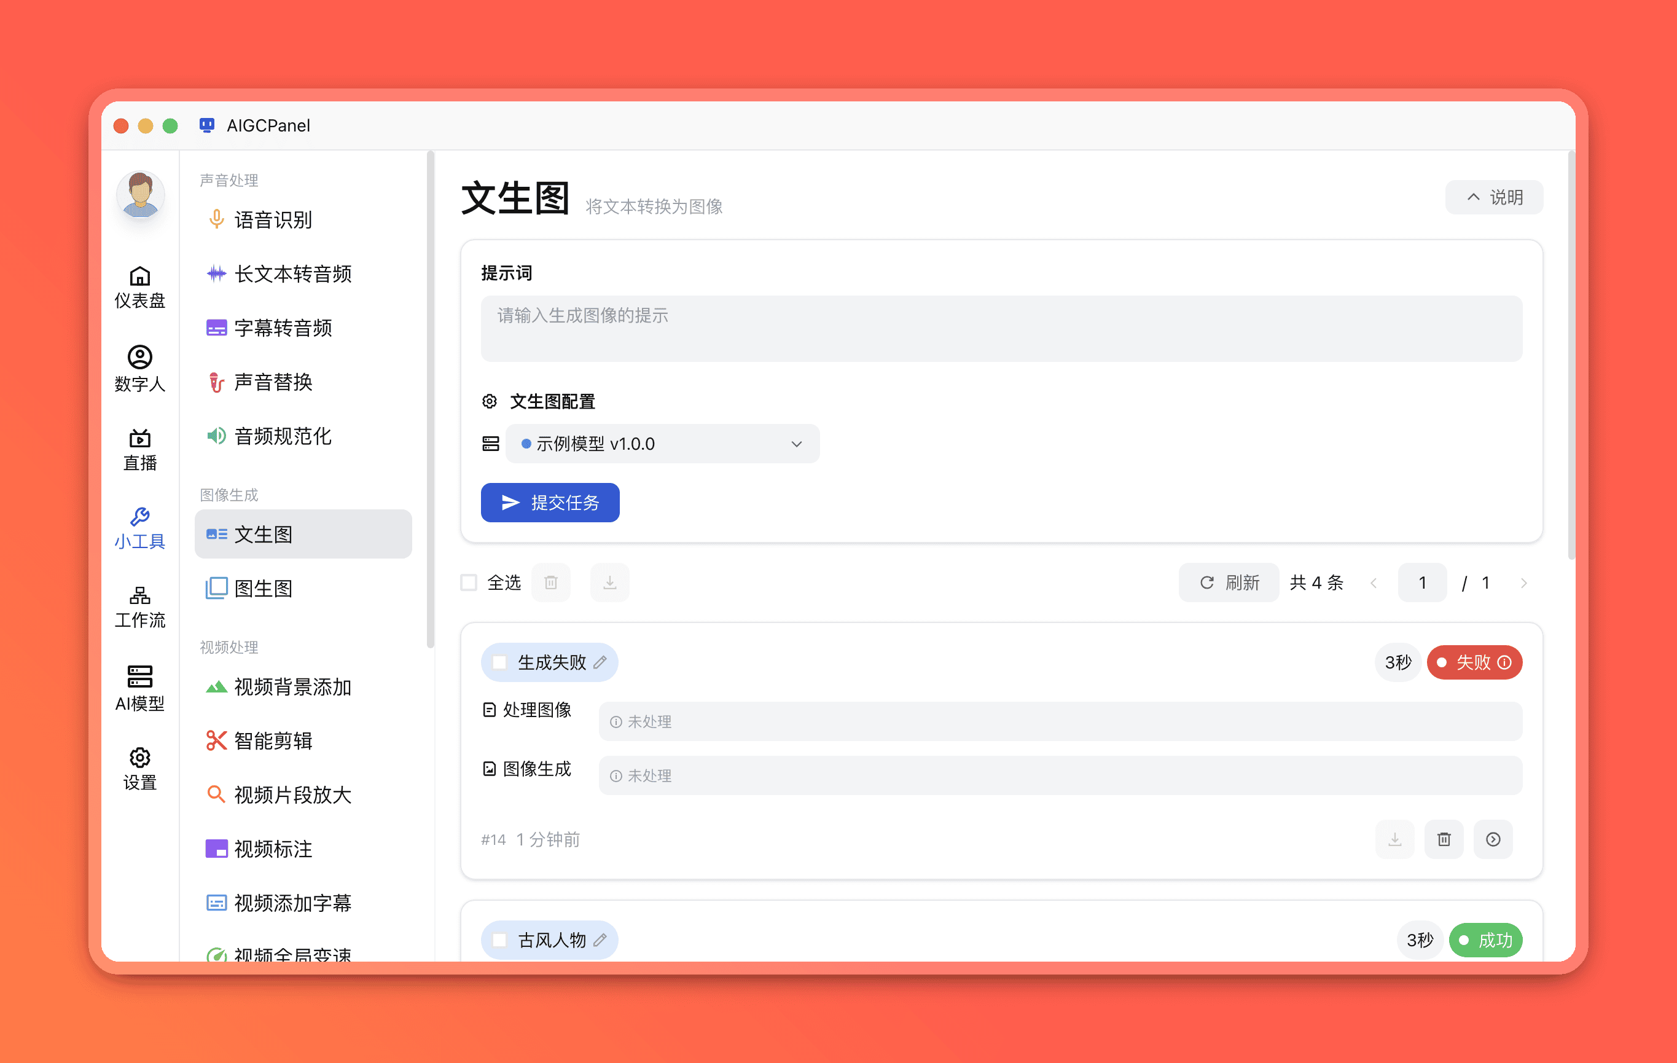The height and width of the screenshot is (1063, 1677).
Task: Click the batch download icon
Action: point(609,582)
